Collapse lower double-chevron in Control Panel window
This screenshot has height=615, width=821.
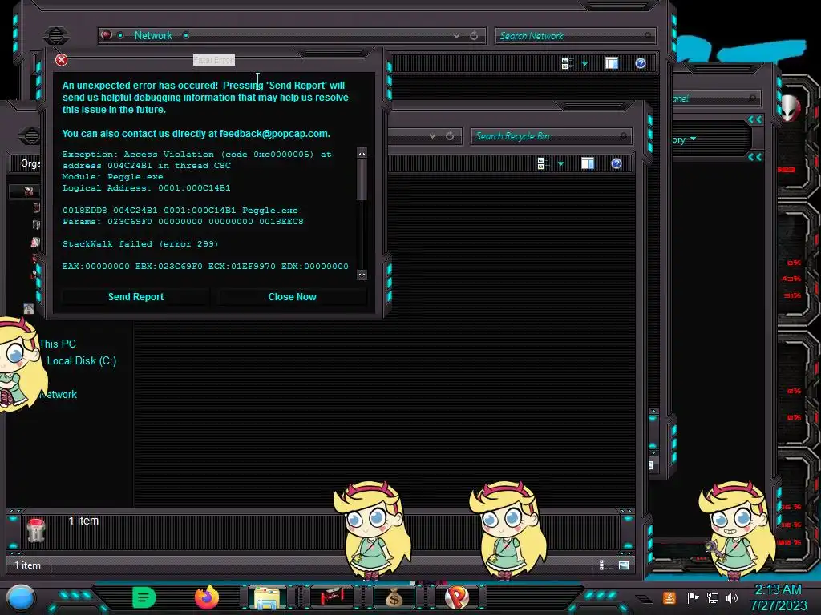click(x=755, y=157)
